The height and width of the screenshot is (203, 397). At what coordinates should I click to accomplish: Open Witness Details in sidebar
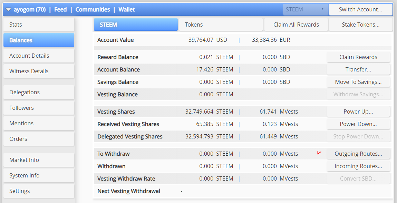pos(39,71)
